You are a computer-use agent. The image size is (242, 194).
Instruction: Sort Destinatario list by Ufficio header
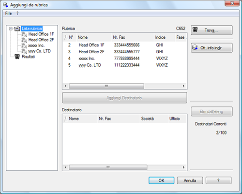point(177,119)
